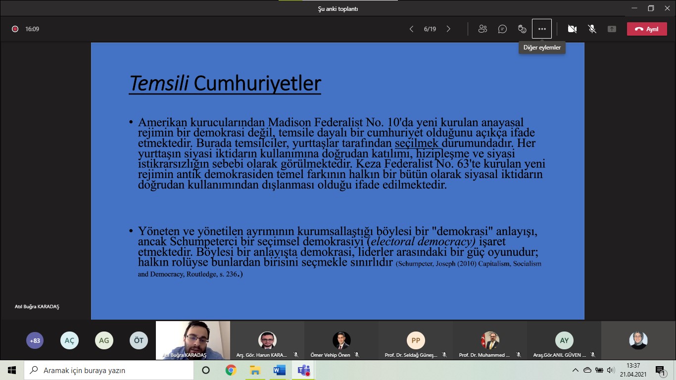
Task: Open Google Chrome from the taskbar
Action: click(x=231, y=370)
